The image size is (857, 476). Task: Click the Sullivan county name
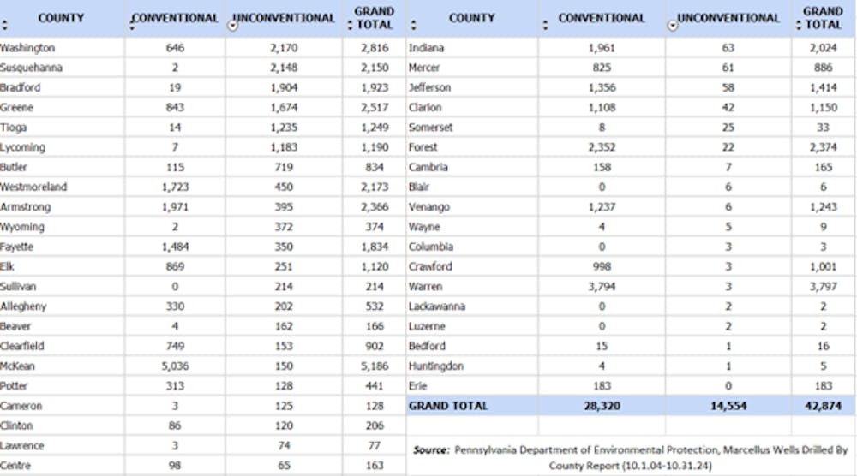click(x=18, y=286)
